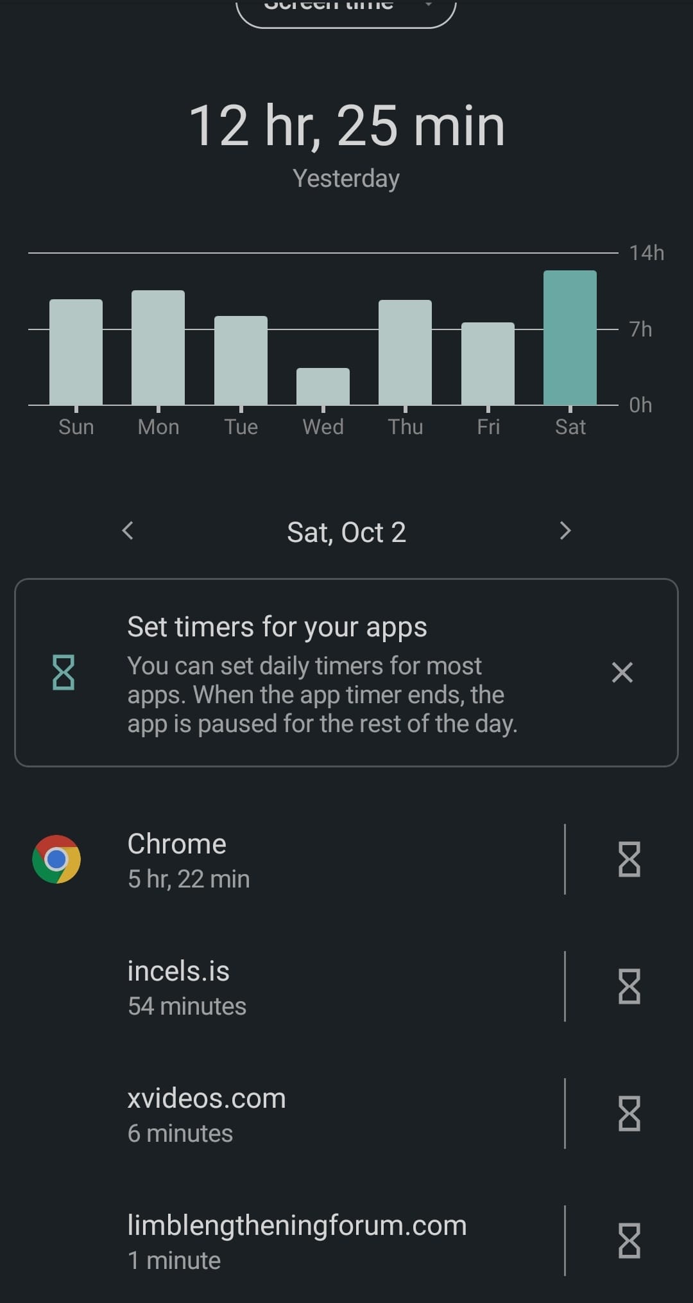Select the Wednesday bar in chart
This screenshot has height=1303, width=693.
pyautogui.click(x=323, y=387)
